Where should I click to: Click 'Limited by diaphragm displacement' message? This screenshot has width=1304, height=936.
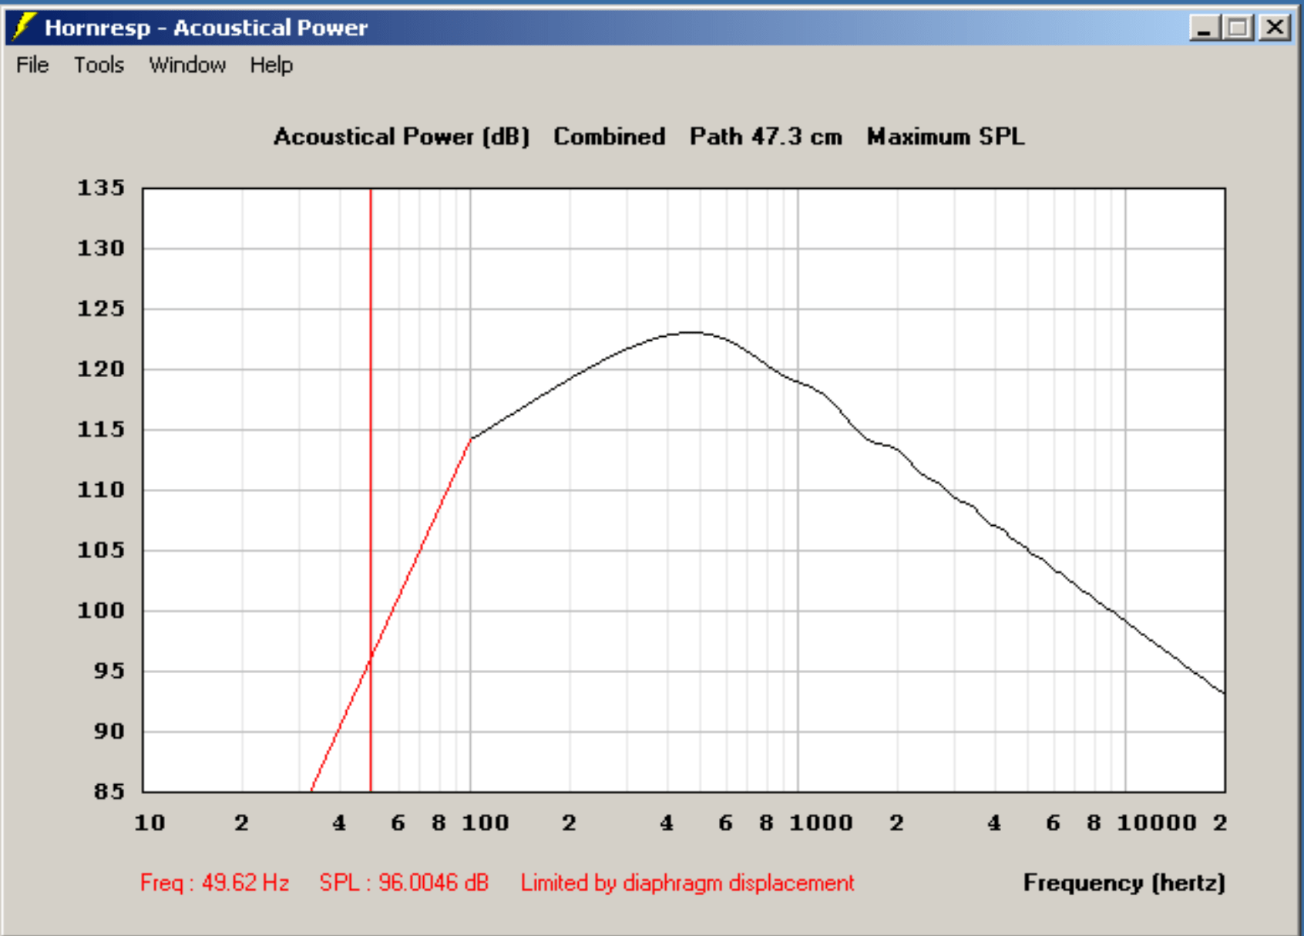(687, 883)
